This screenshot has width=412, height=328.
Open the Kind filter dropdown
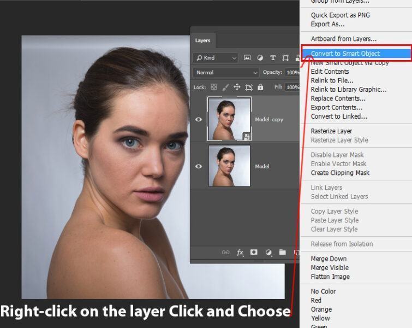(x=216, y=58)
